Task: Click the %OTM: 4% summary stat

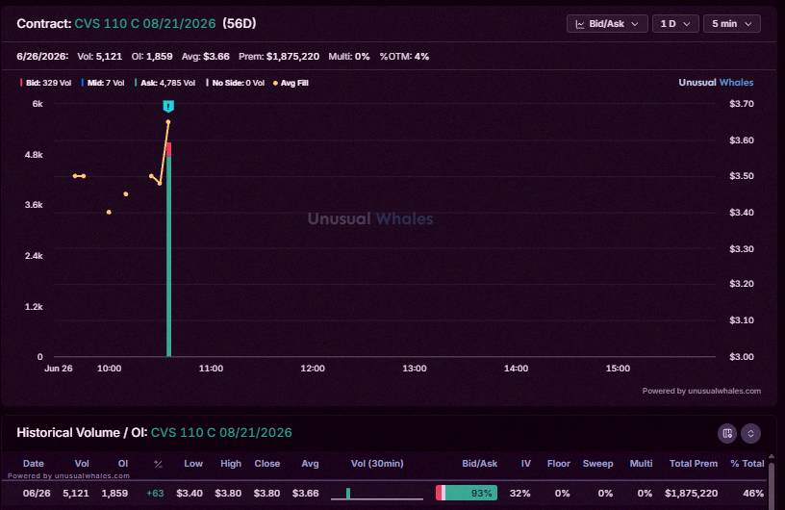Action: click(x=404, y=56)
